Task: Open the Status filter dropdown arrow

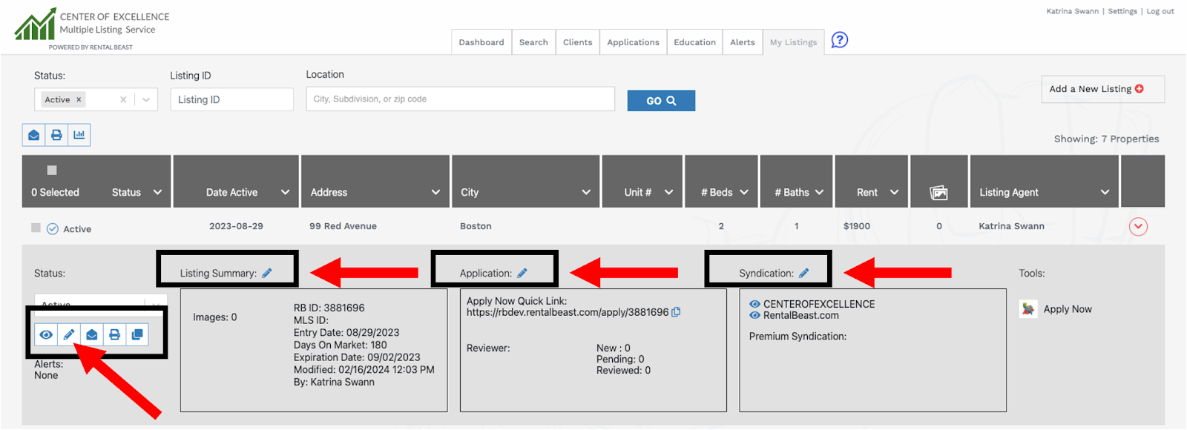Action: tap(146, 99)
